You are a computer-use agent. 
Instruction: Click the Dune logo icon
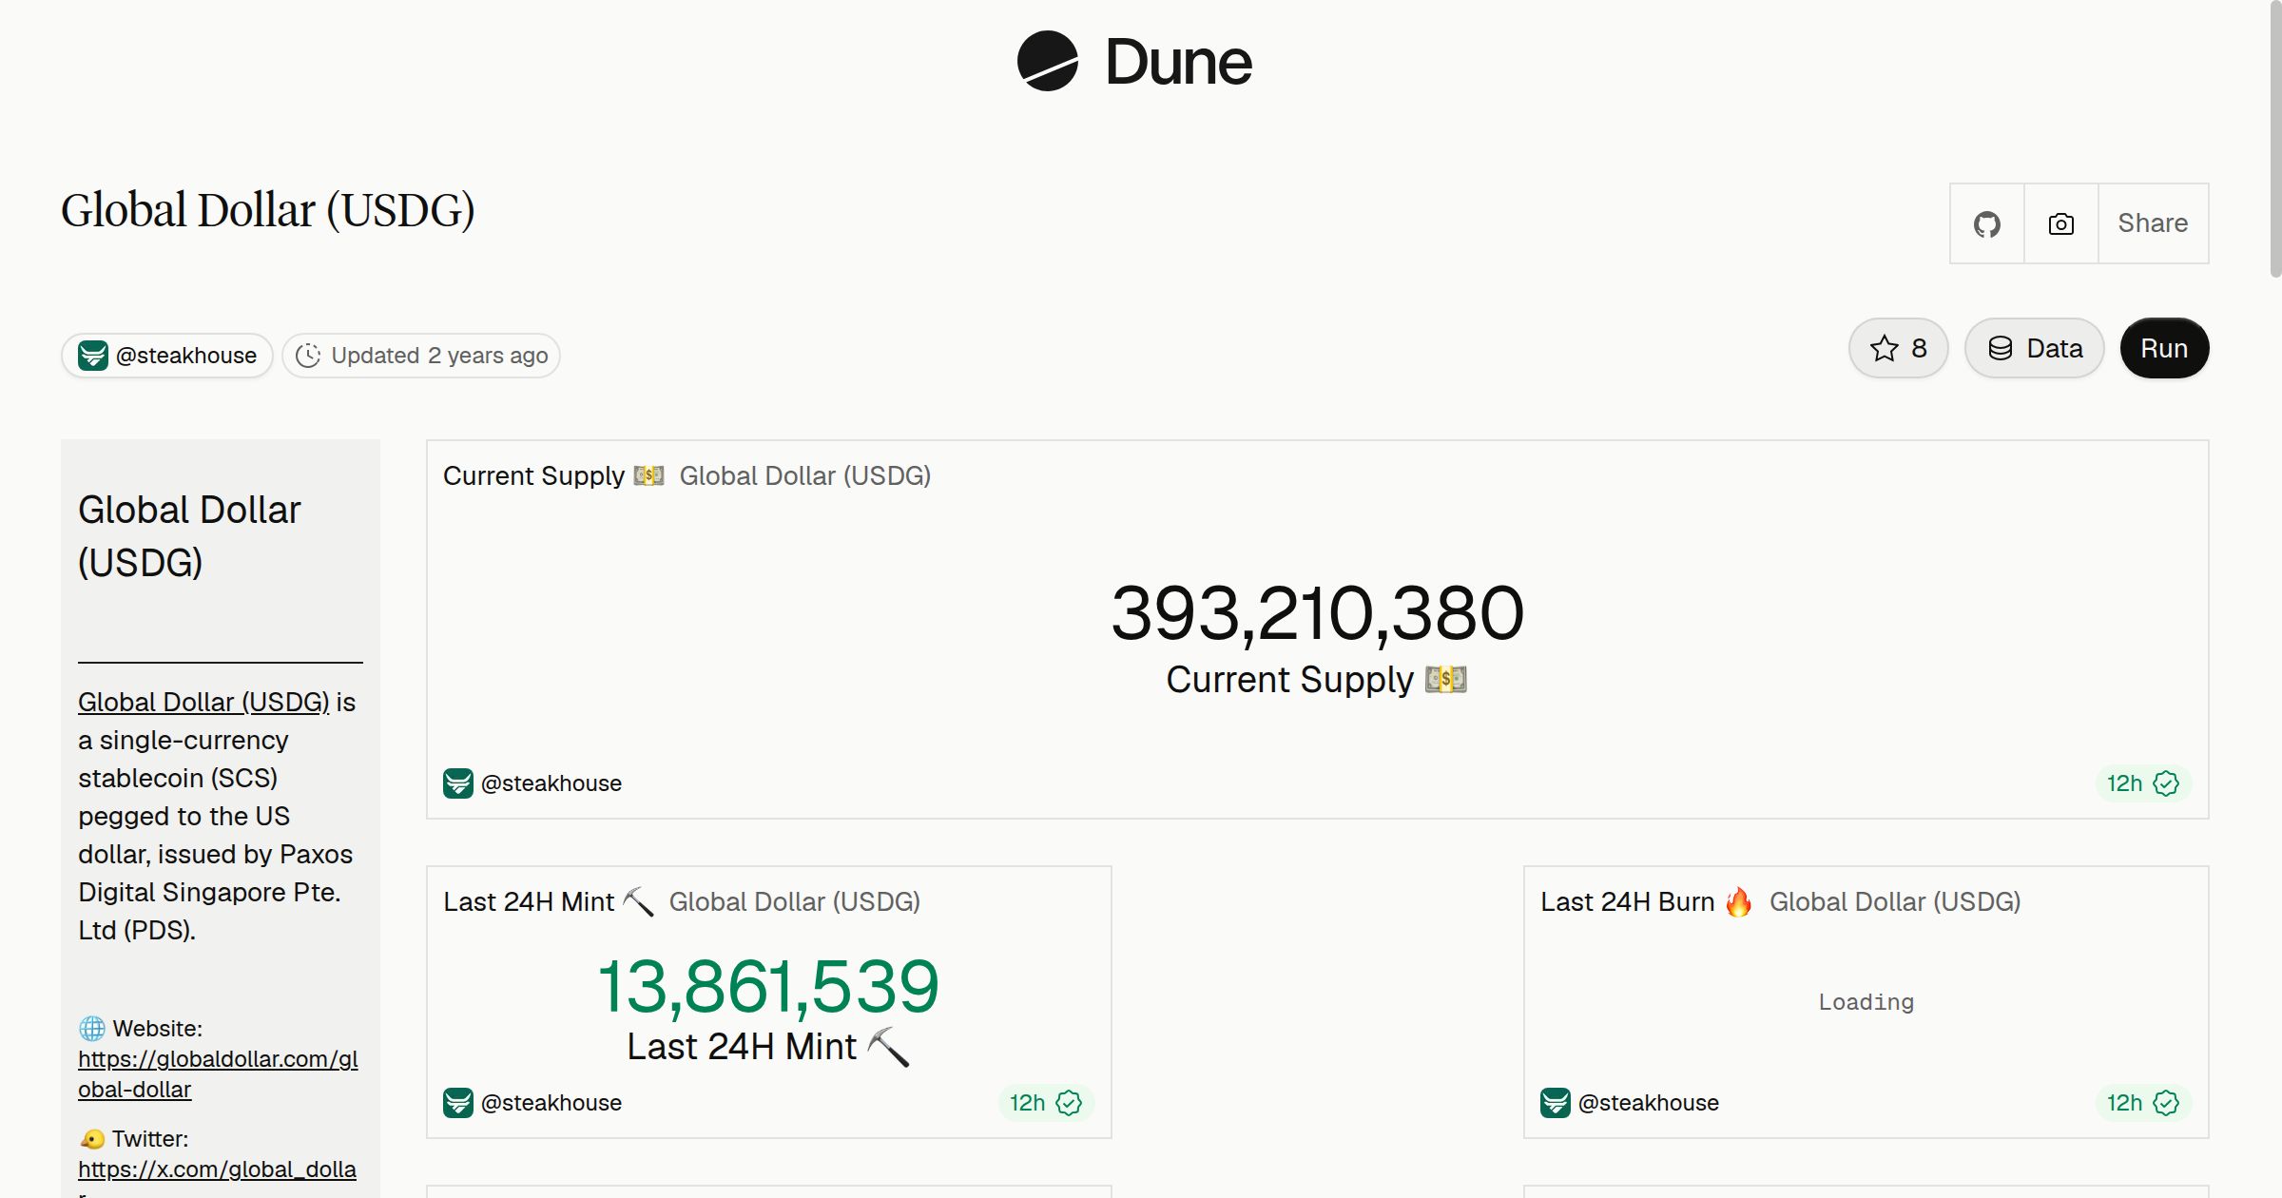1048,61
